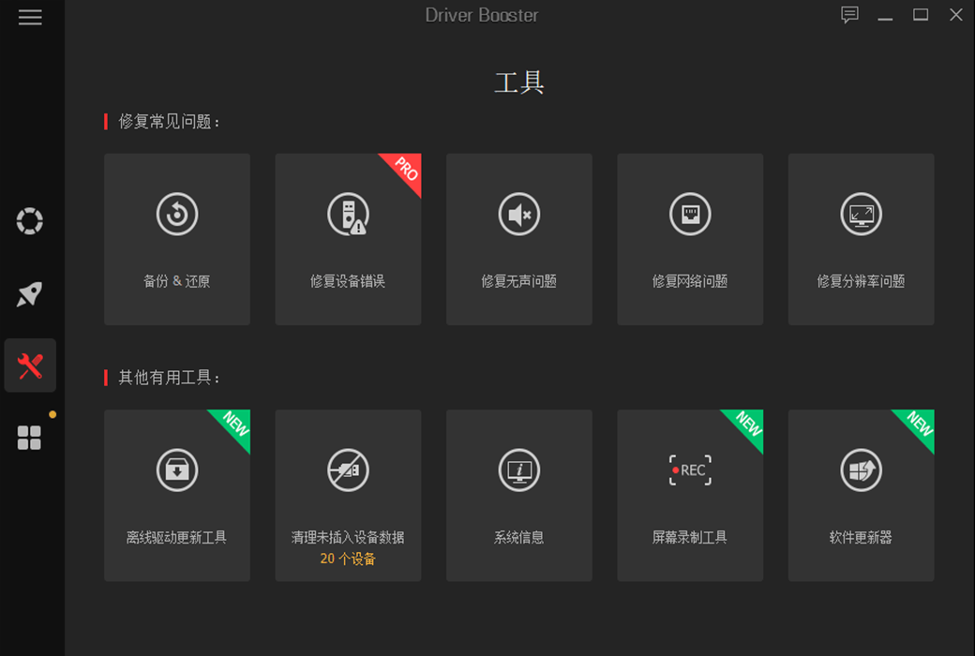Open the hamburger menu
This screenshot has height=656, width=975.
coord(30,17)
